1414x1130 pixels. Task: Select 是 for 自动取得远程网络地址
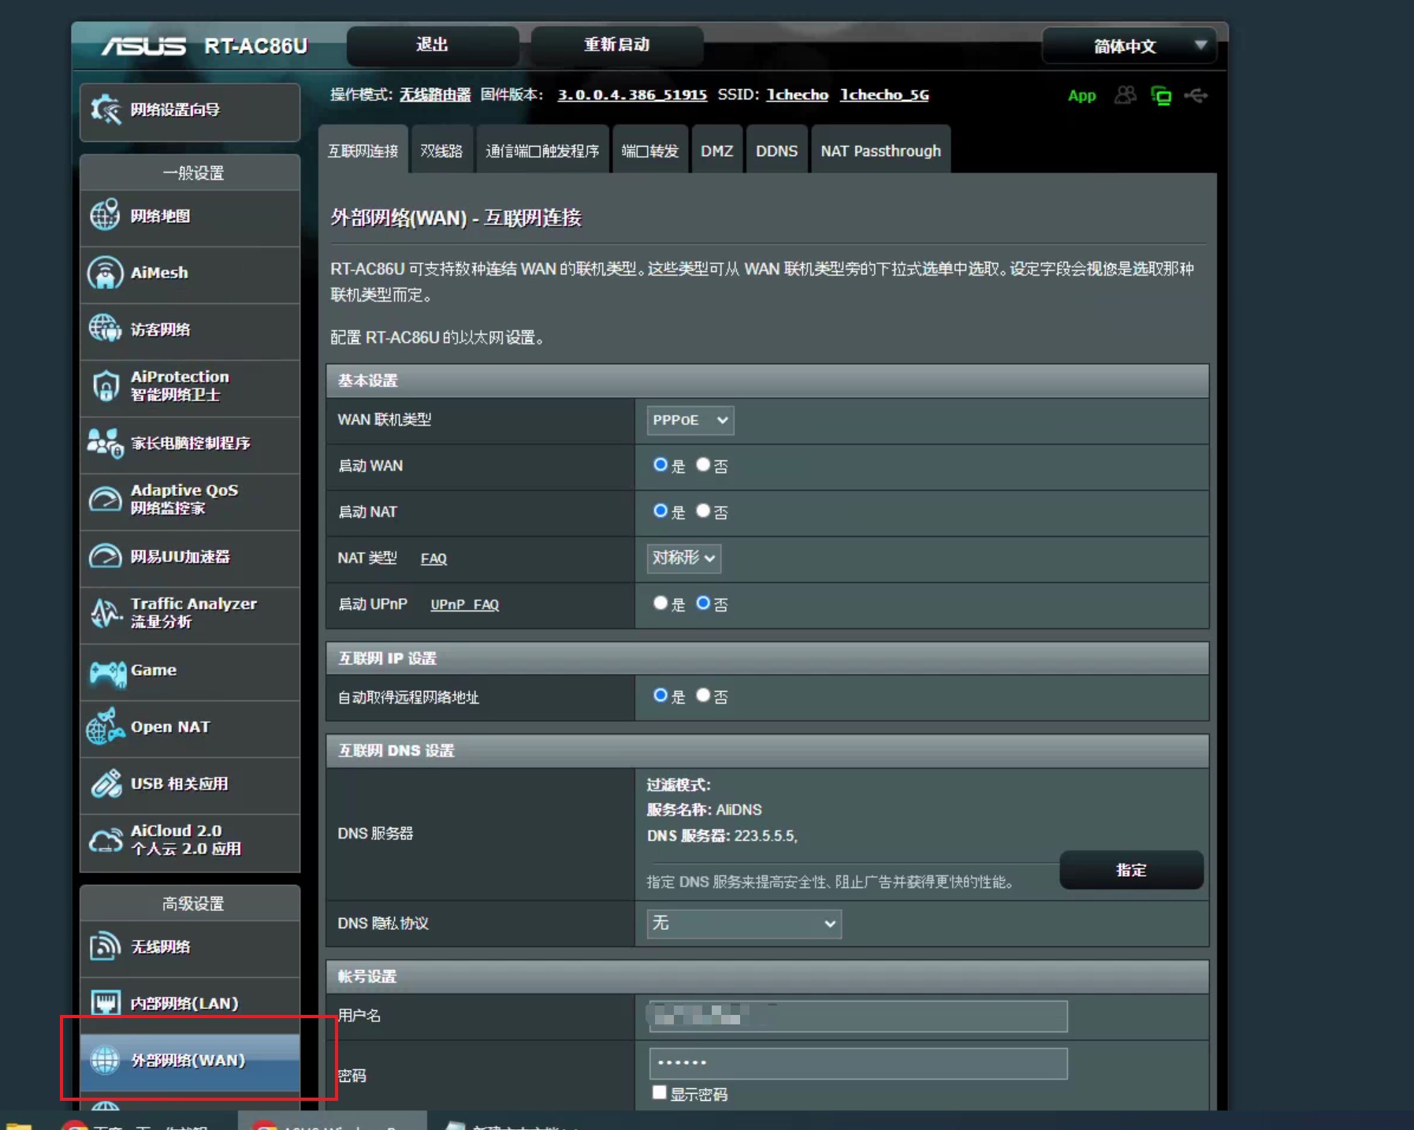(660, 695)
